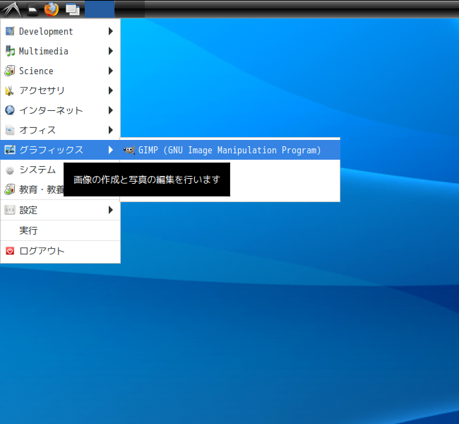459x424 pixels.
Task: Click the 教育・教養 flask icon
Action: pyautogui.click(x=10, y=189)
